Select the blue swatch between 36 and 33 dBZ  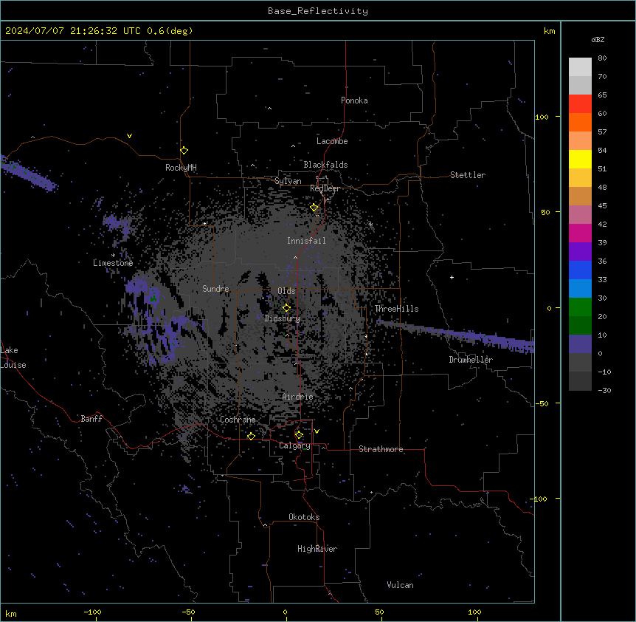pos(580,270)
